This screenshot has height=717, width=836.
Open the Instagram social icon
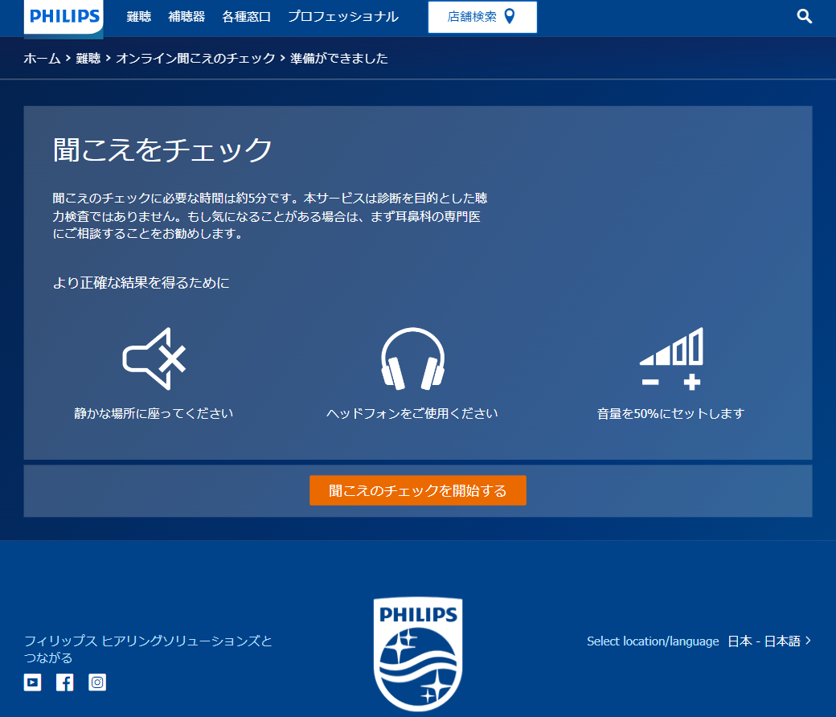[97, 682]
